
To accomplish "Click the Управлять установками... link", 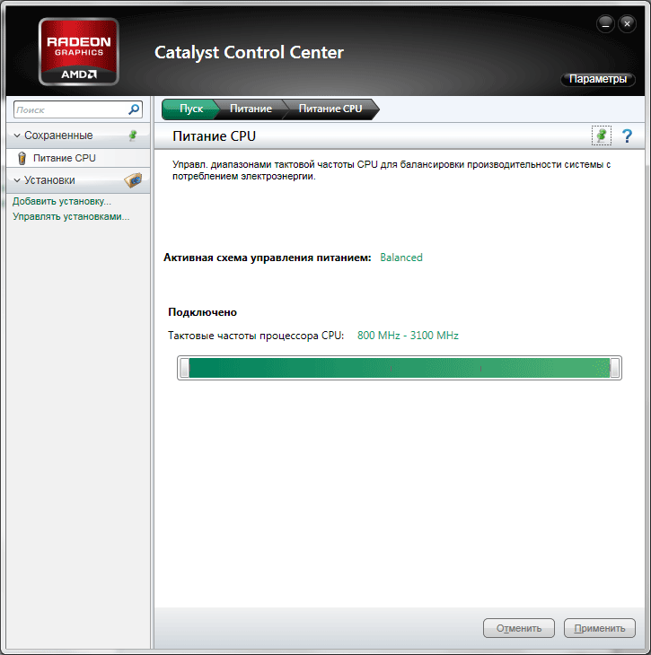I will (x=71, y=216).
